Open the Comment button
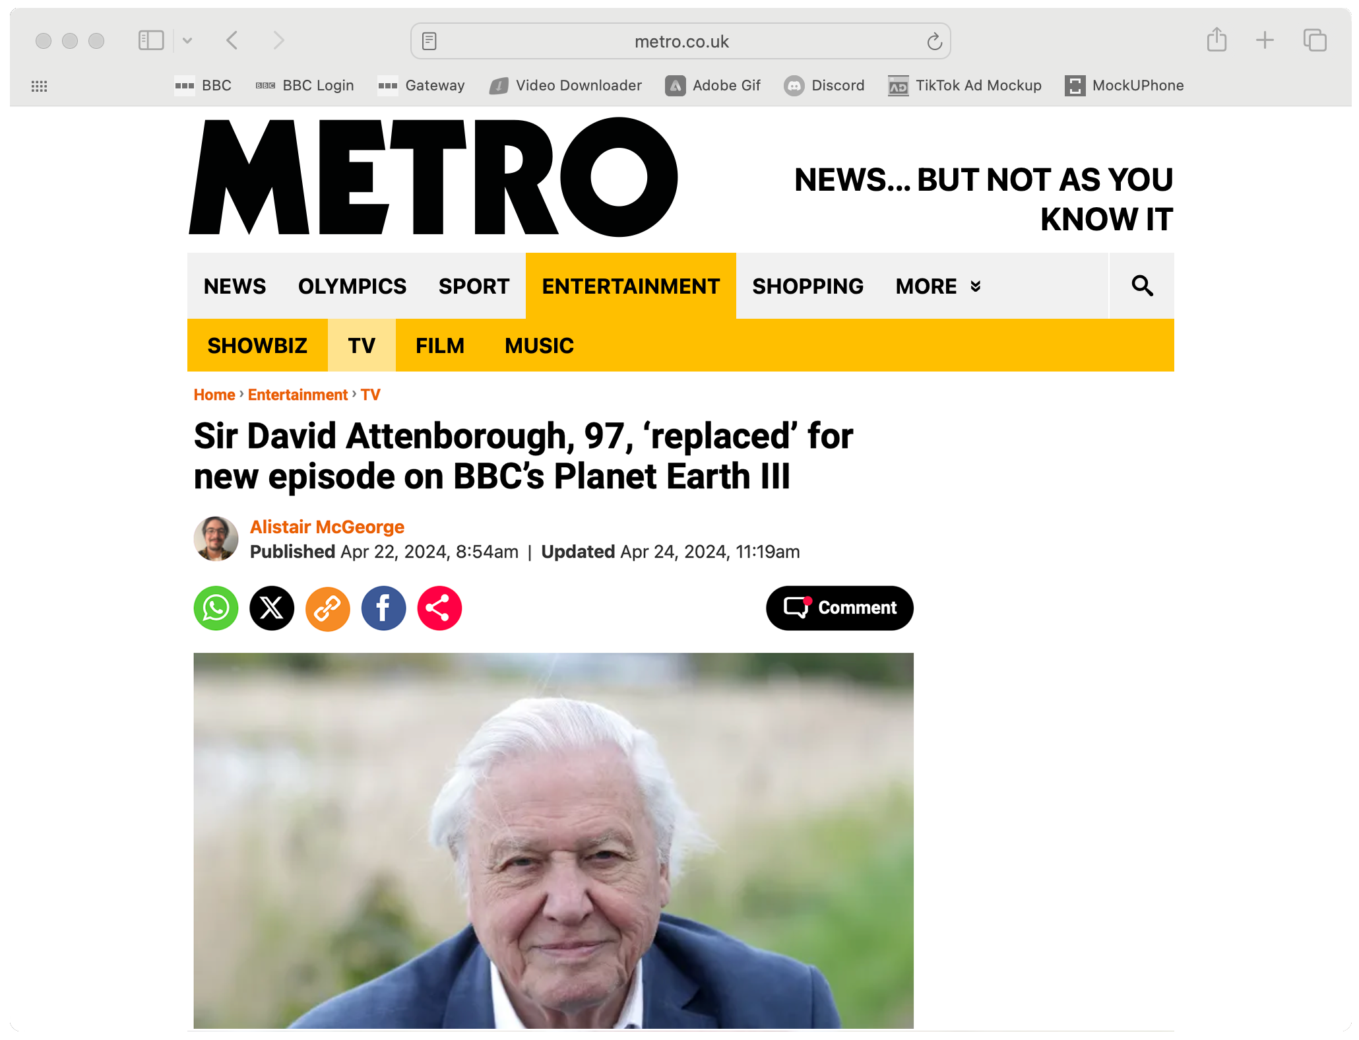 [839, 608]
